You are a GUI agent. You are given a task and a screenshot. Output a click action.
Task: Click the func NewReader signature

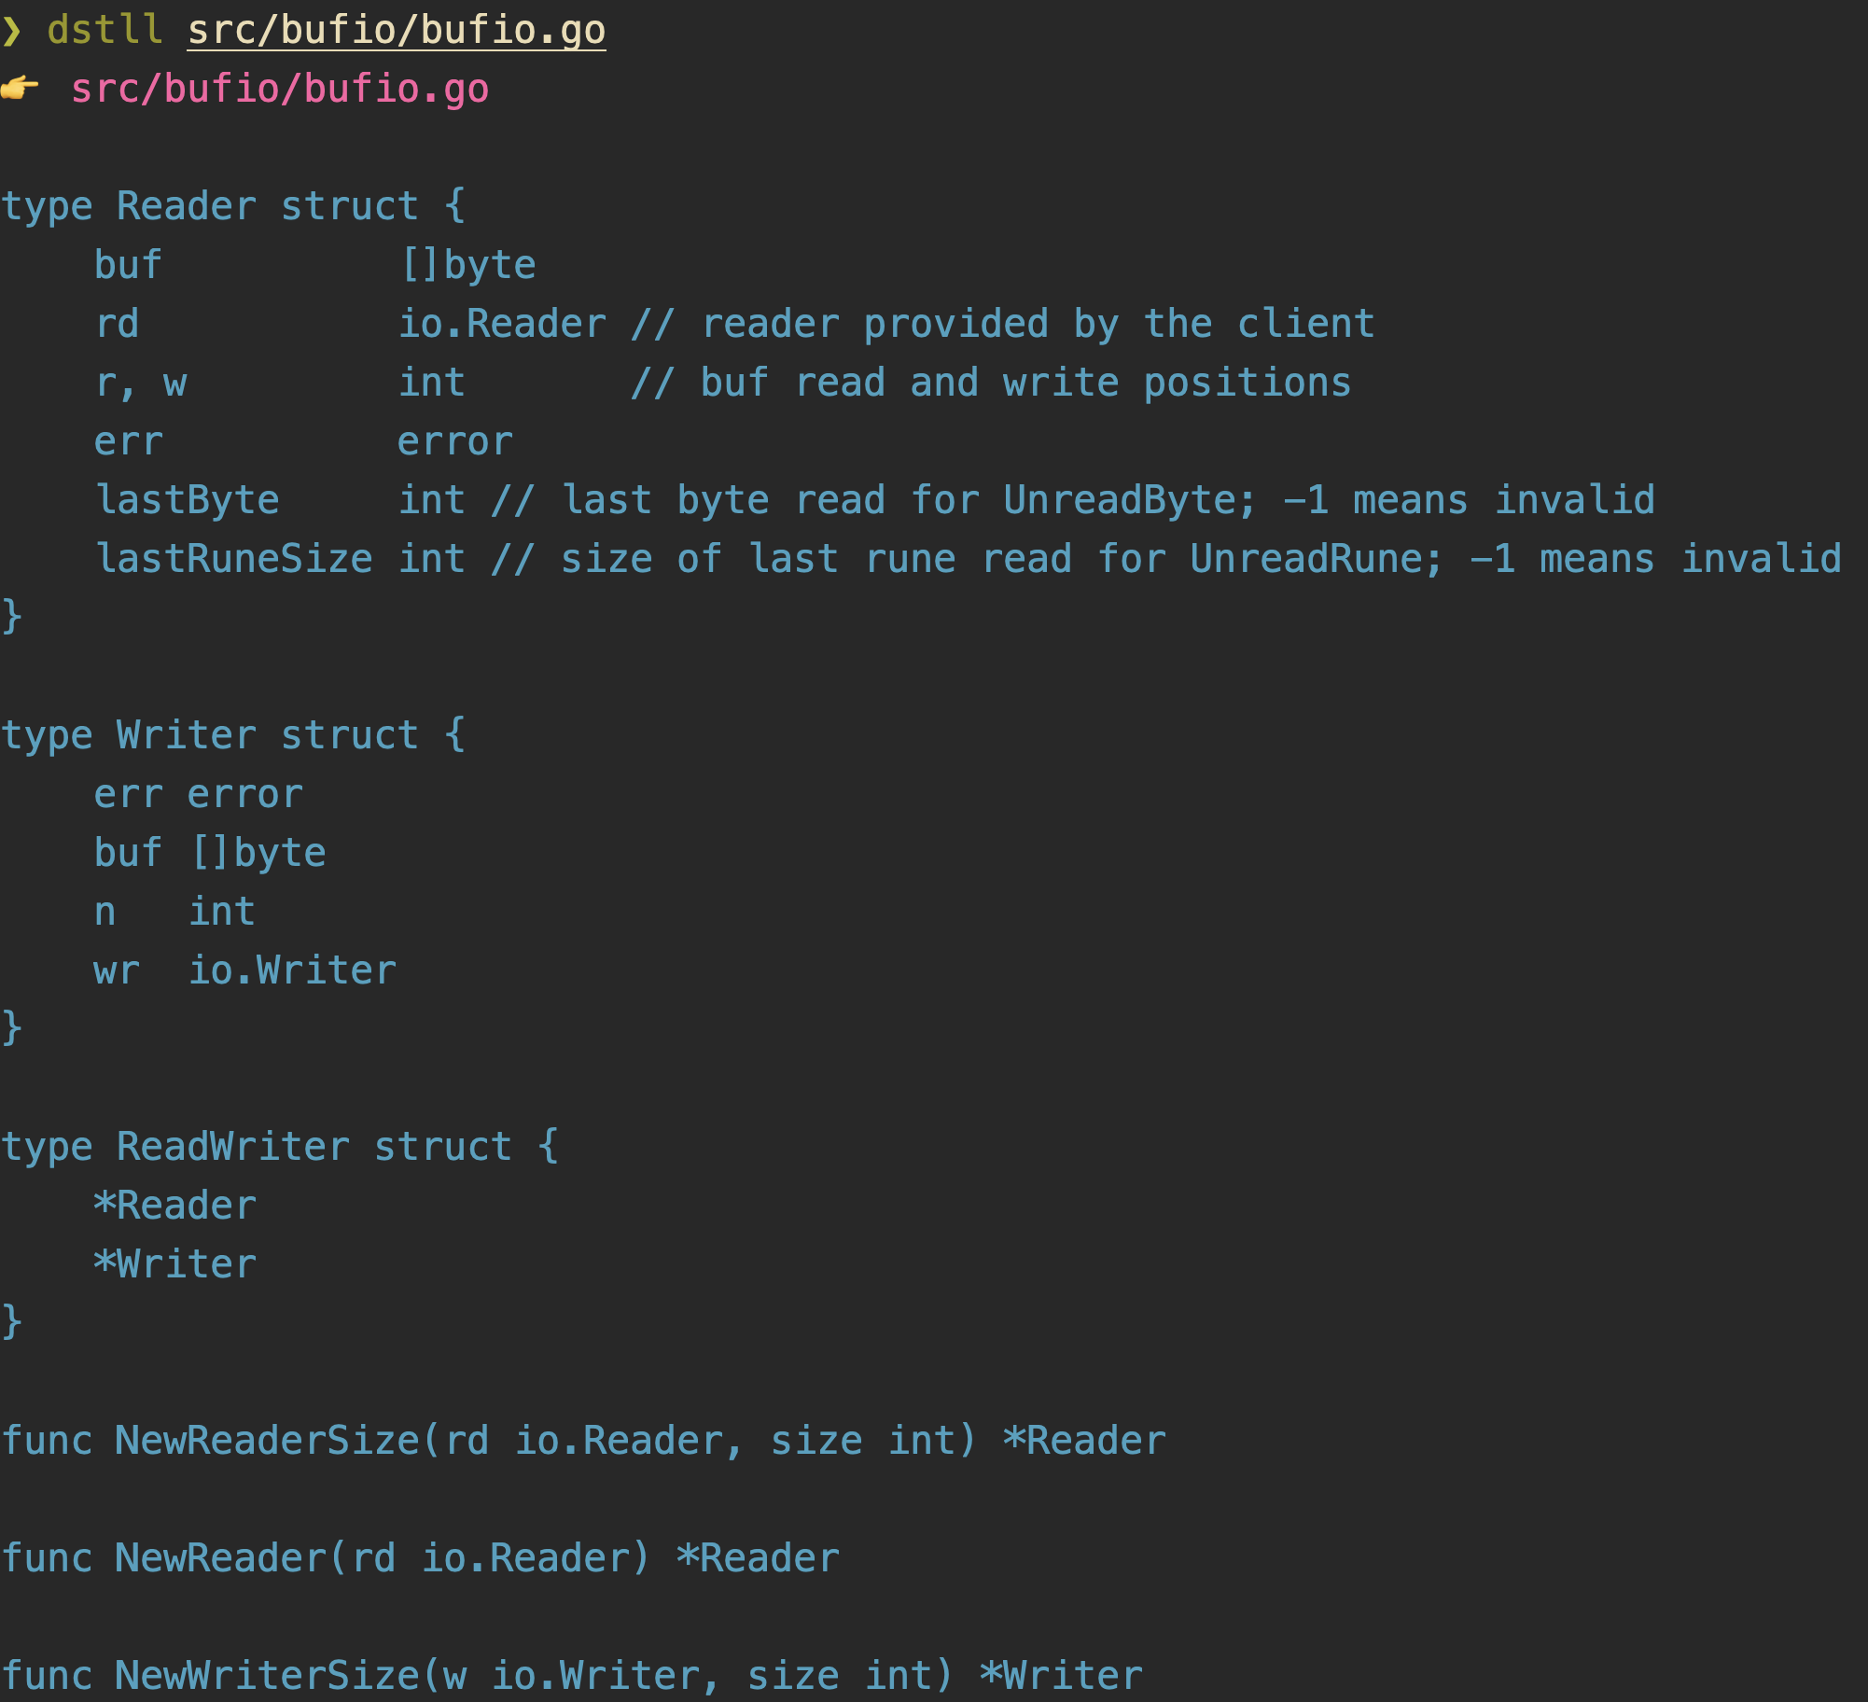(x=421, y=1558)
